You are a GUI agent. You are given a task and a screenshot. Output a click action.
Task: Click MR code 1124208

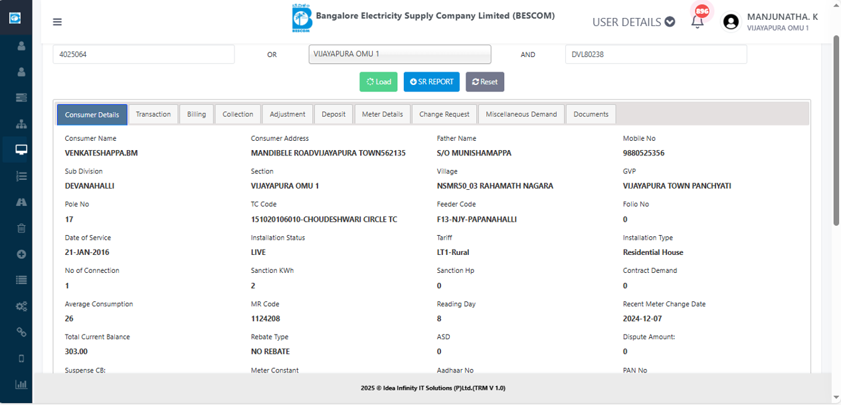[x=266, y=319]
